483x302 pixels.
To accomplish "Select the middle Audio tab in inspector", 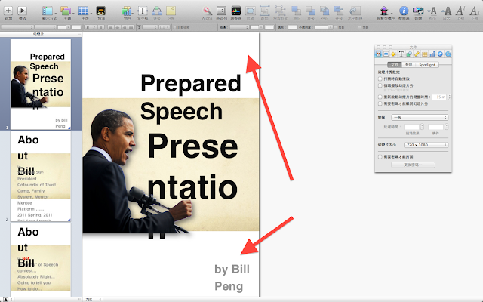I will pyautogui.click(x=409, y=65).
